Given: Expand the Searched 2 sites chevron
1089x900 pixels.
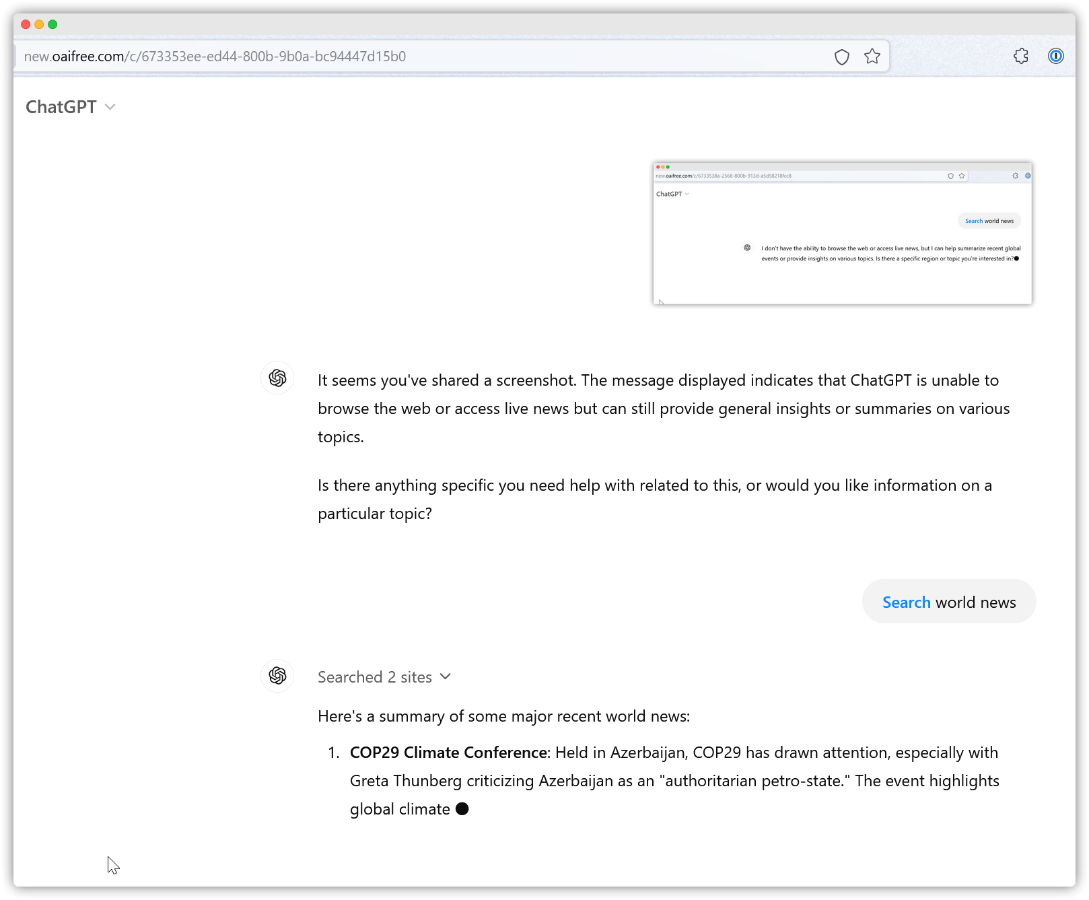Looking at the screenshot, I should (445, 677).
